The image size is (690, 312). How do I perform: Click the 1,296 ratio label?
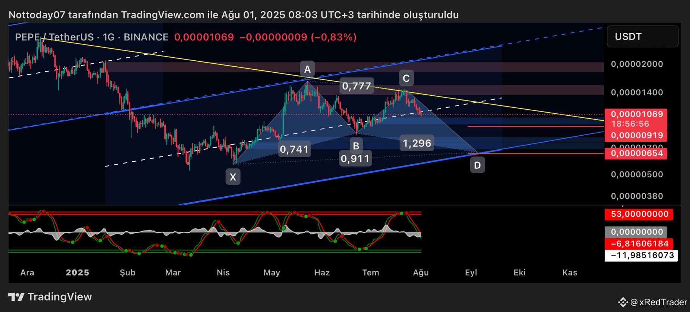click(417, 143)
